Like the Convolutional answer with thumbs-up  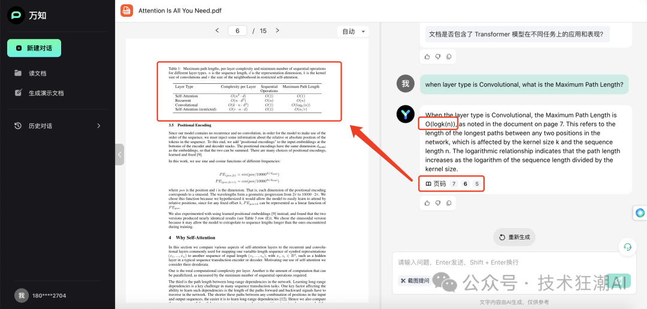click(427, 203)
